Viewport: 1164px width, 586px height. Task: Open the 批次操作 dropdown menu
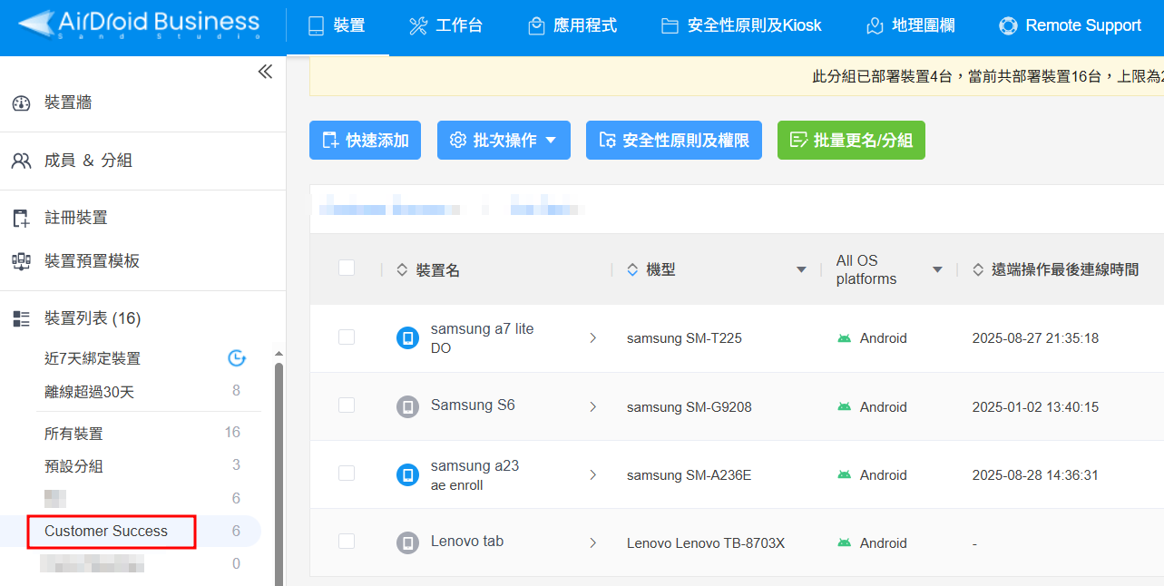(x=504, y=141)
